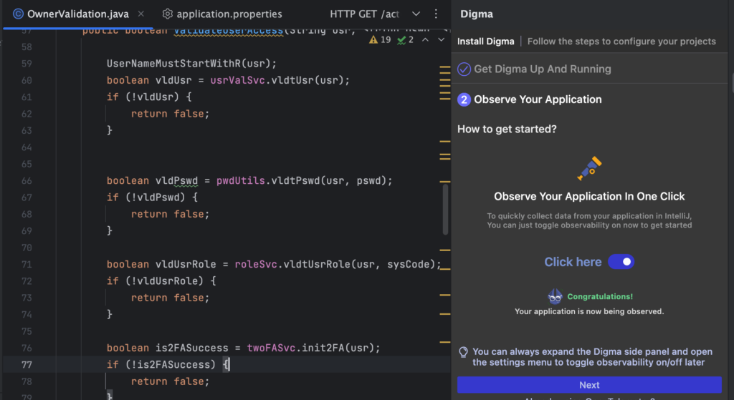This screenshot has height=400, width=734.
Task: Click the 'Observe Your Application In One Click' heading
Action: 589,196
